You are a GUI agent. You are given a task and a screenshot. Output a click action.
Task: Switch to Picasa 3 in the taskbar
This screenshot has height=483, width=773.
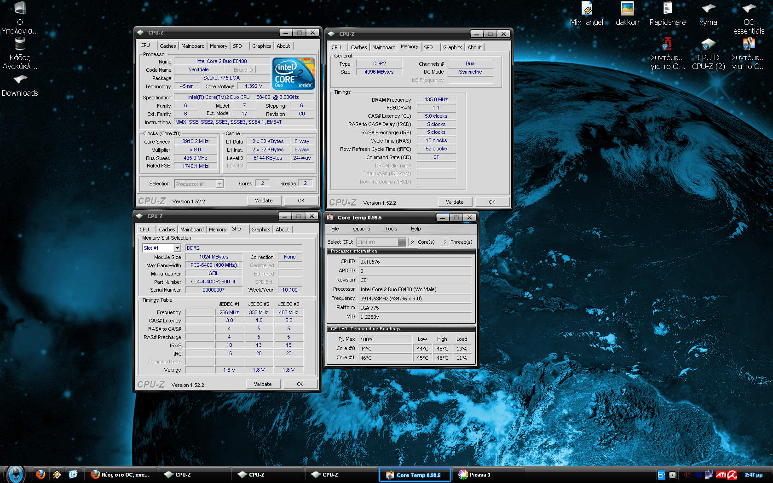pyautogui.click(x=488, y=475)
